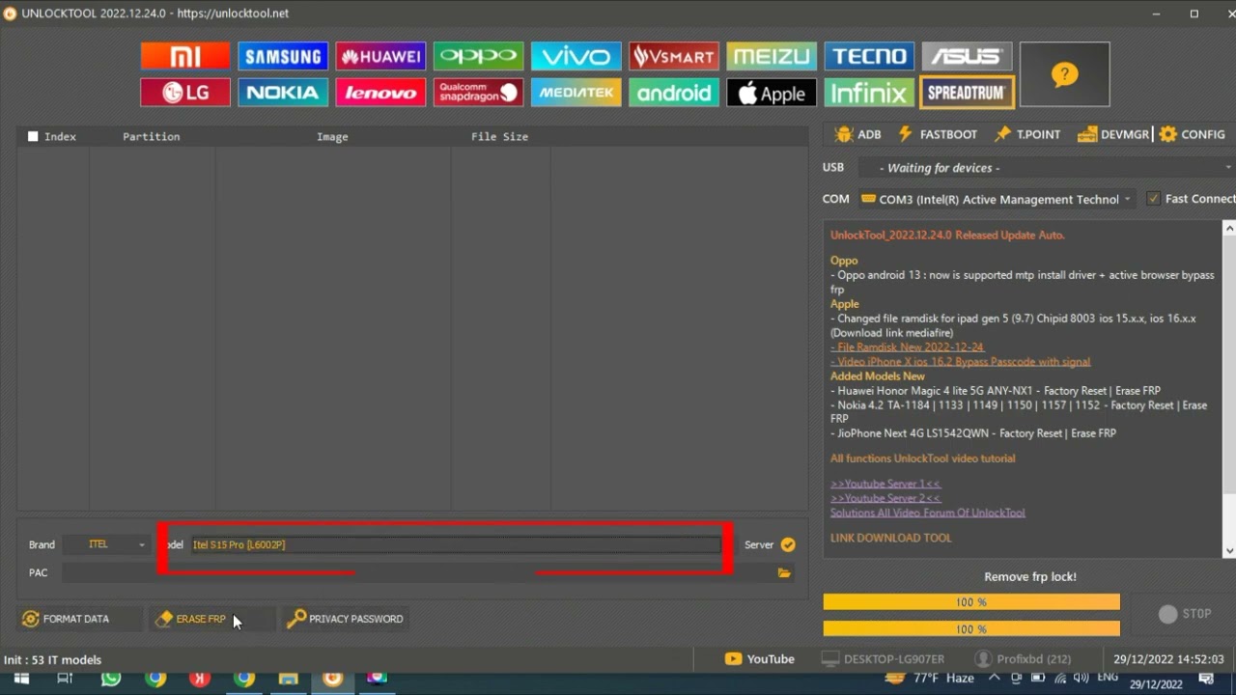Select the Huawei brand logo
The image size is (1236, 695).
[380, 56]
